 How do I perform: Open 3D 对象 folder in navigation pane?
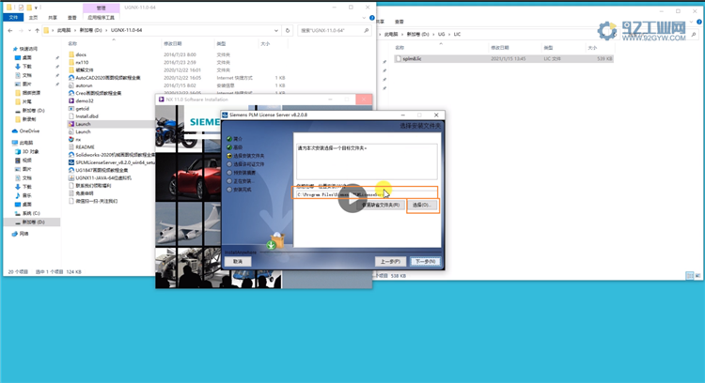31,152
